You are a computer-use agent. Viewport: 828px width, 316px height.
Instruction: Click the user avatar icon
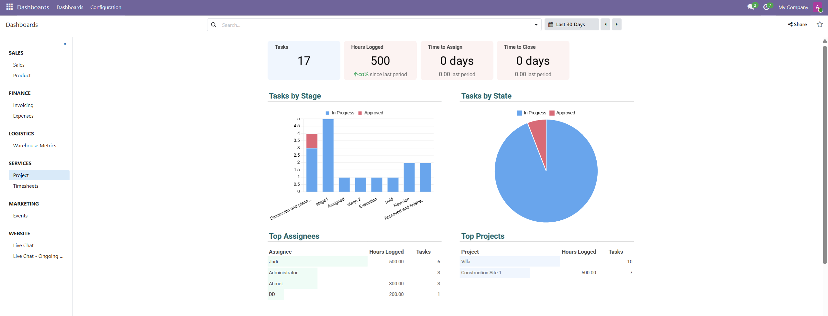tap(817, 7)
